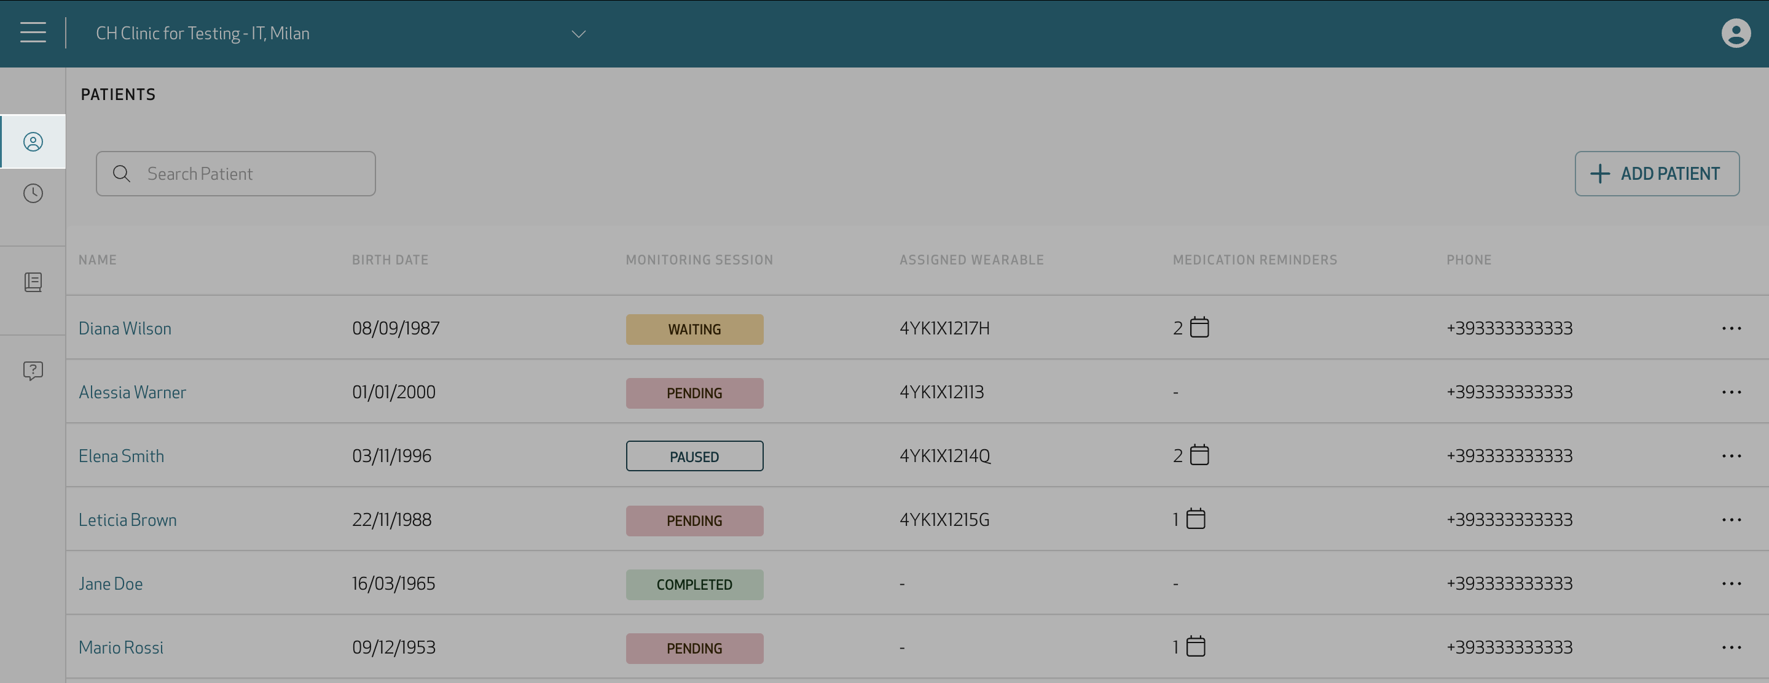Click Leticia Brown's PENDING status badge

(x=694, y=520)
